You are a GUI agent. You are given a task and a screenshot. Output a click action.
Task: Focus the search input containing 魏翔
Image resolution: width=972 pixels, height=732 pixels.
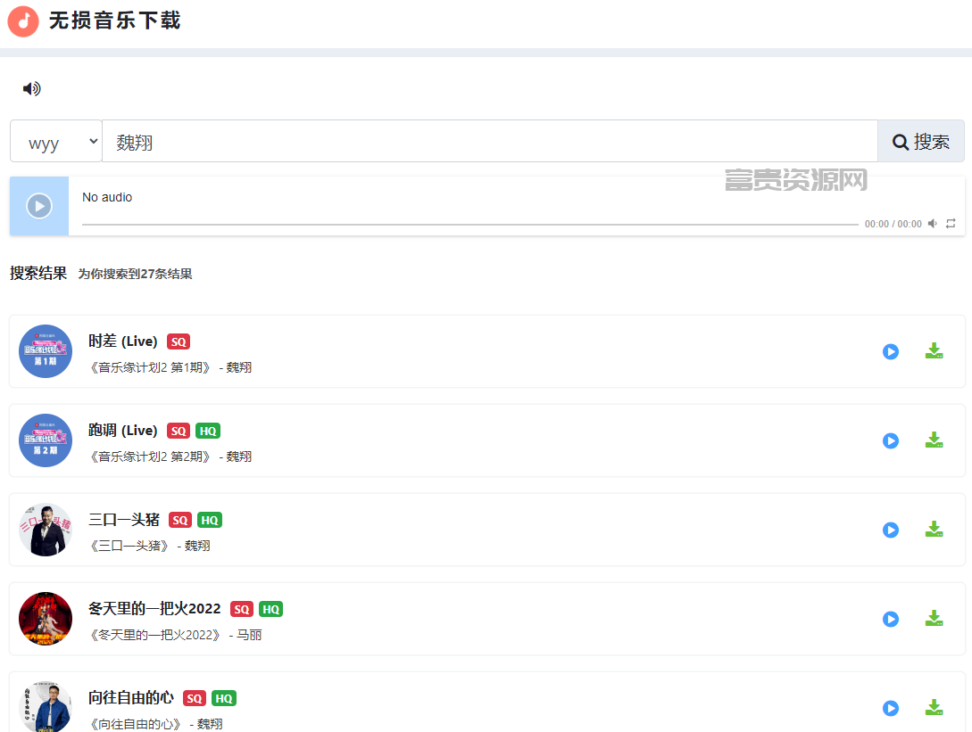(x=490, y=141)
